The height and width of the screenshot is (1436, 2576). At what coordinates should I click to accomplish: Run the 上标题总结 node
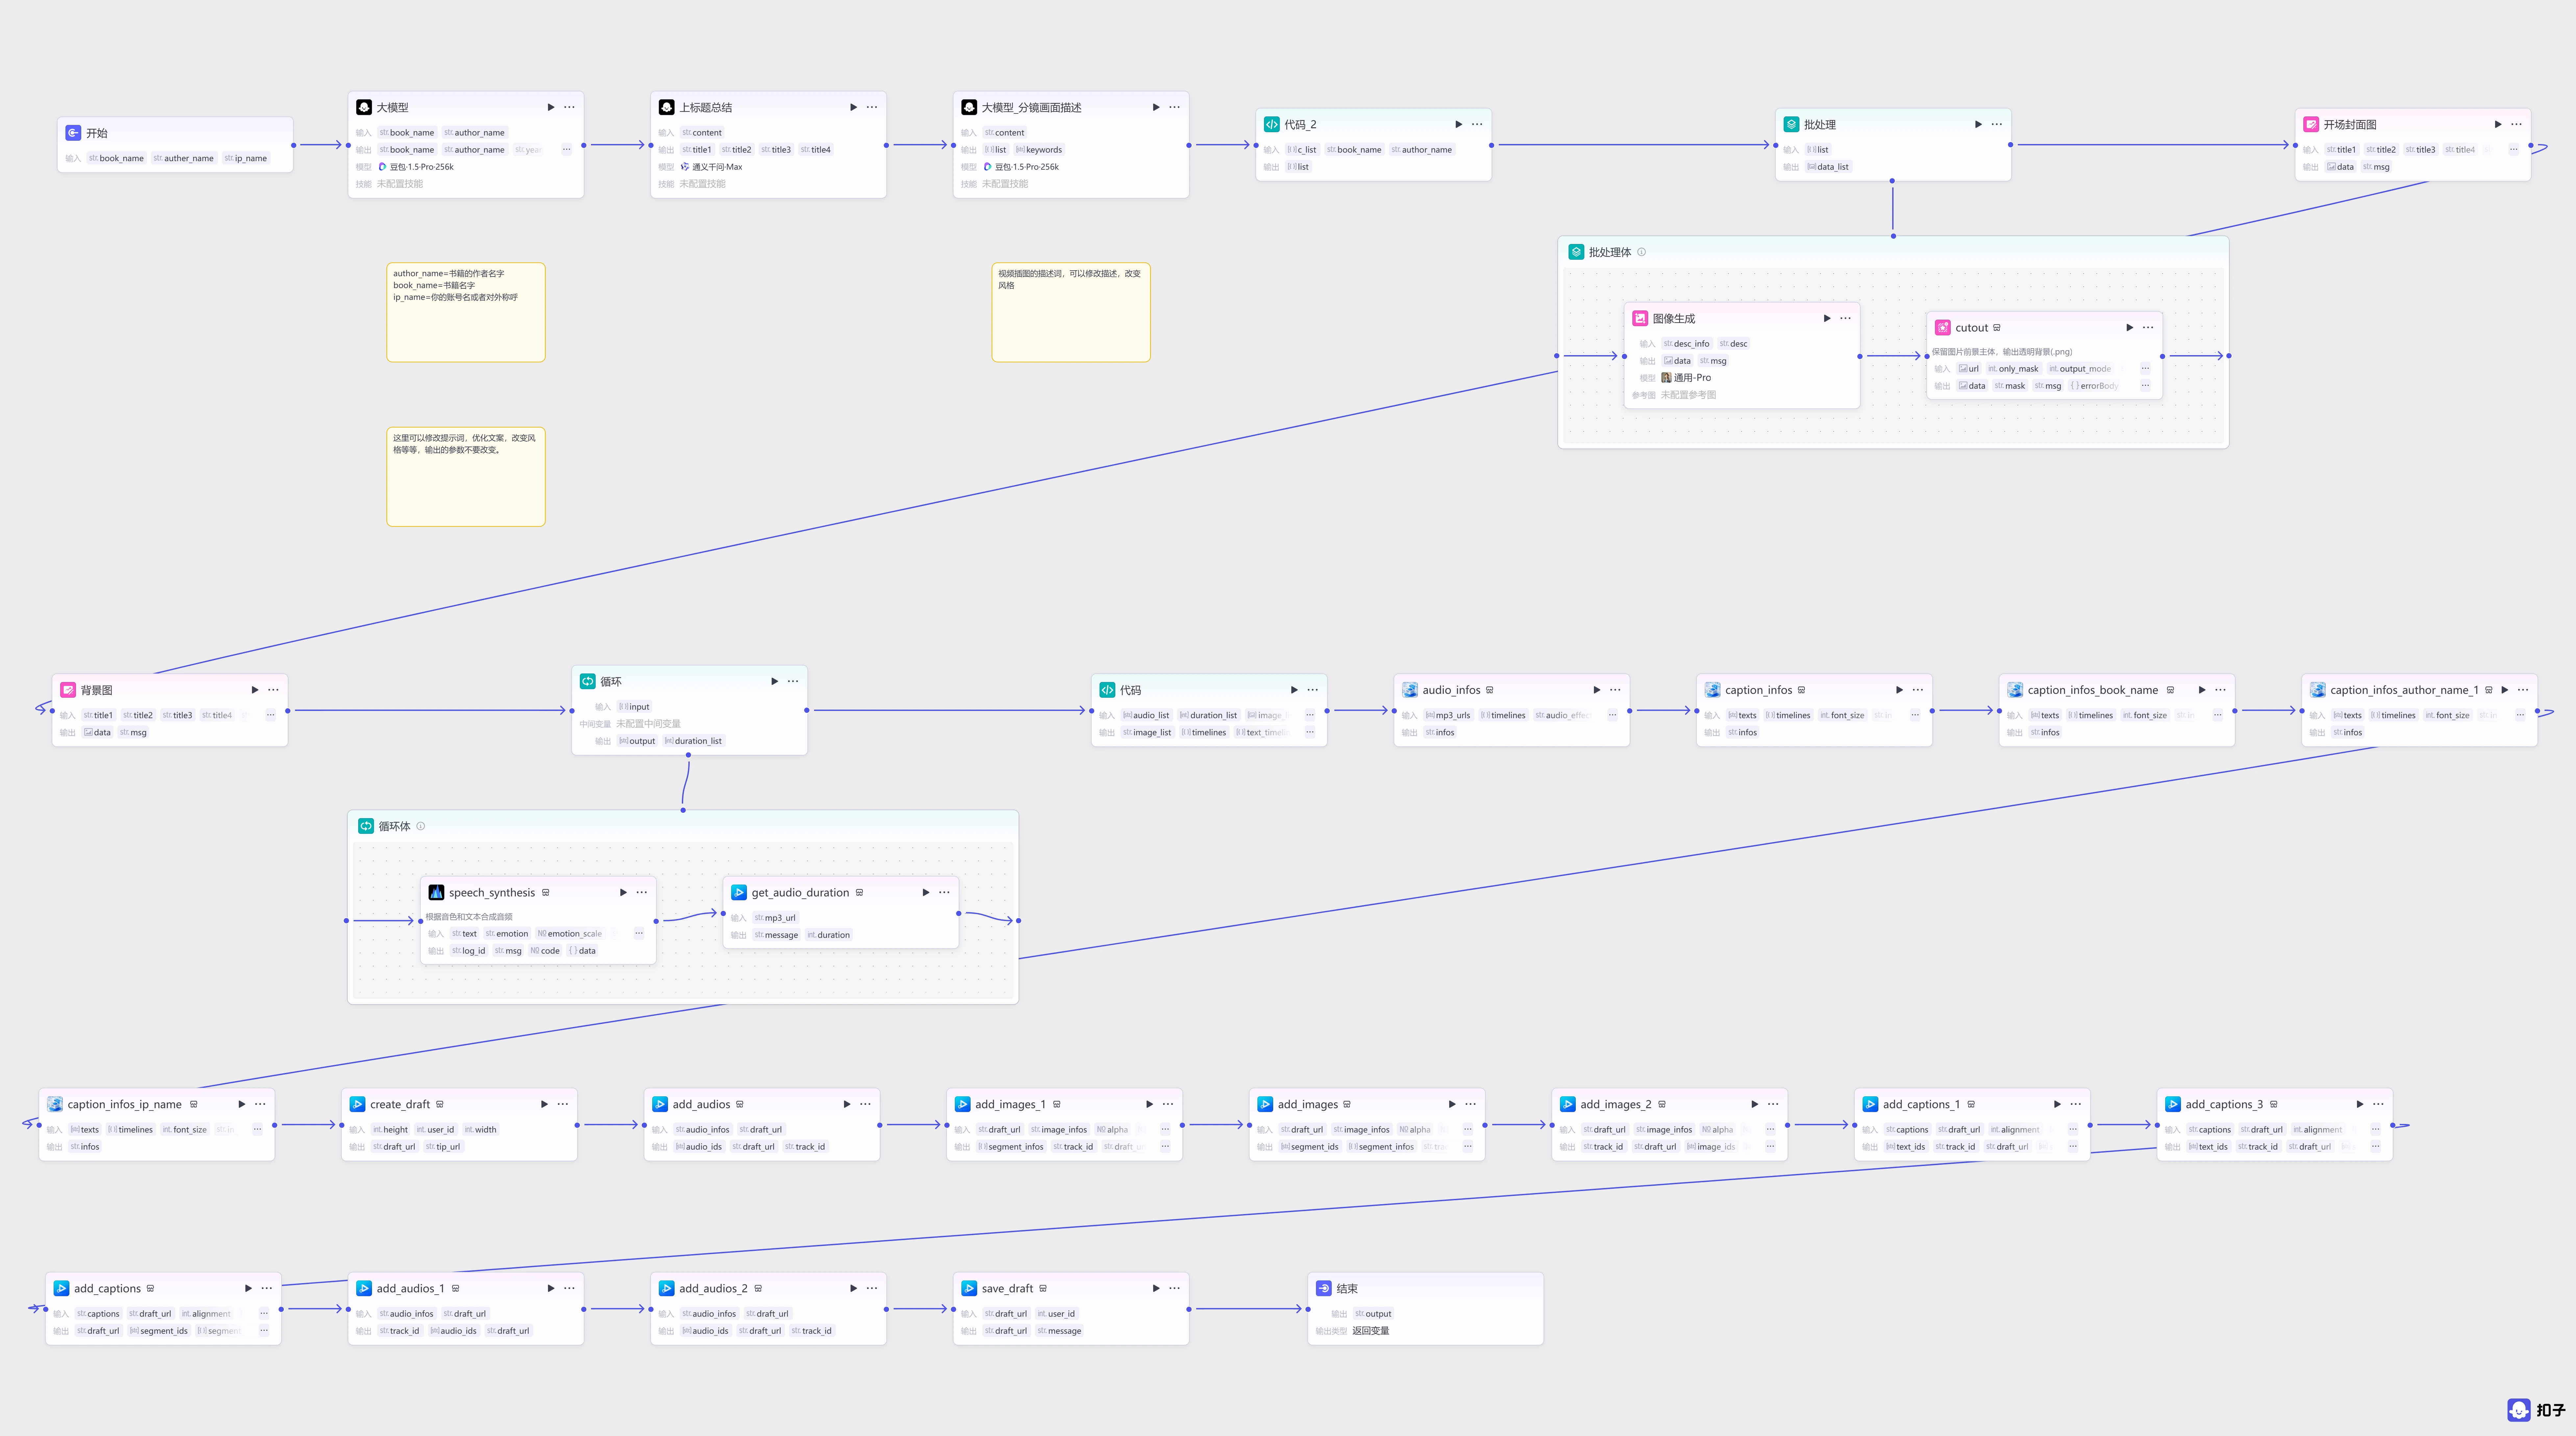point(853,107)
